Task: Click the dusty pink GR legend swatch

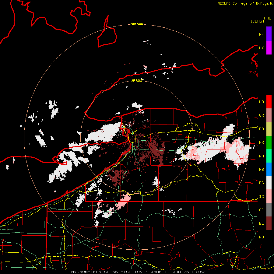Action: pyautogui.click(x=269, y=115)
